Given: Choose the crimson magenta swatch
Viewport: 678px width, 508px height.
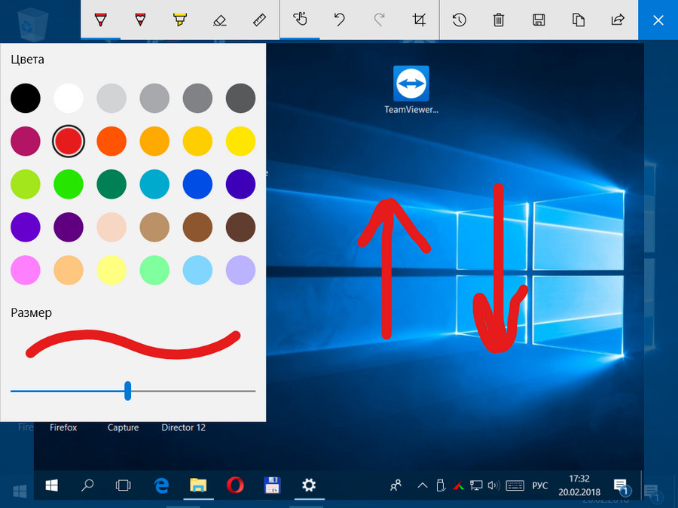Looking at the screenshot, I should click(26, 141).
